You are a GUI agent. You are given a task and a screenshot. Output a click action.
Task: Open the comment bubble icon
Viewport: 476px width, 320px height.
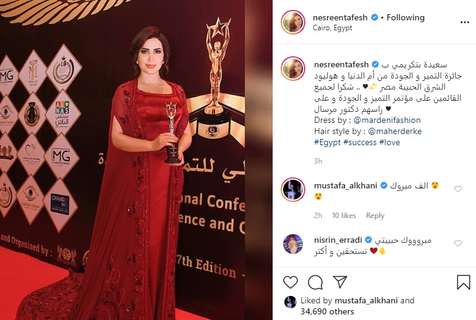315,282
